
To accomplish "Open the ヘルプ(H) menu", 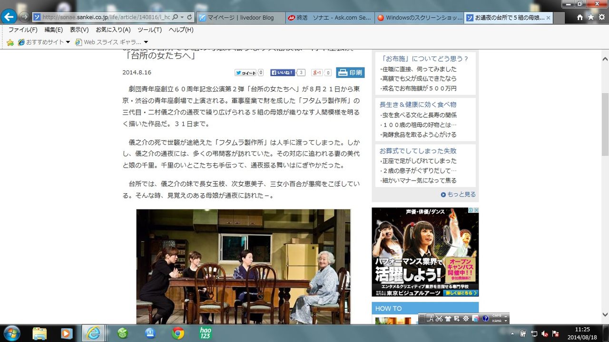I will click(x=181, y=29).
